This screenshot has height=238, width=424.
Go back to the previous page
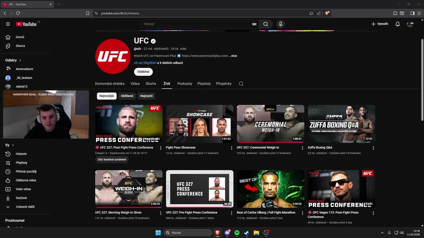[x=5, y=13]
